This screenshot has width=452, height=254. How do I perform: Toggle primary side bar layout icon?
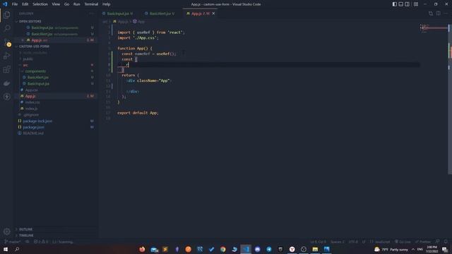tap(394, 4)
